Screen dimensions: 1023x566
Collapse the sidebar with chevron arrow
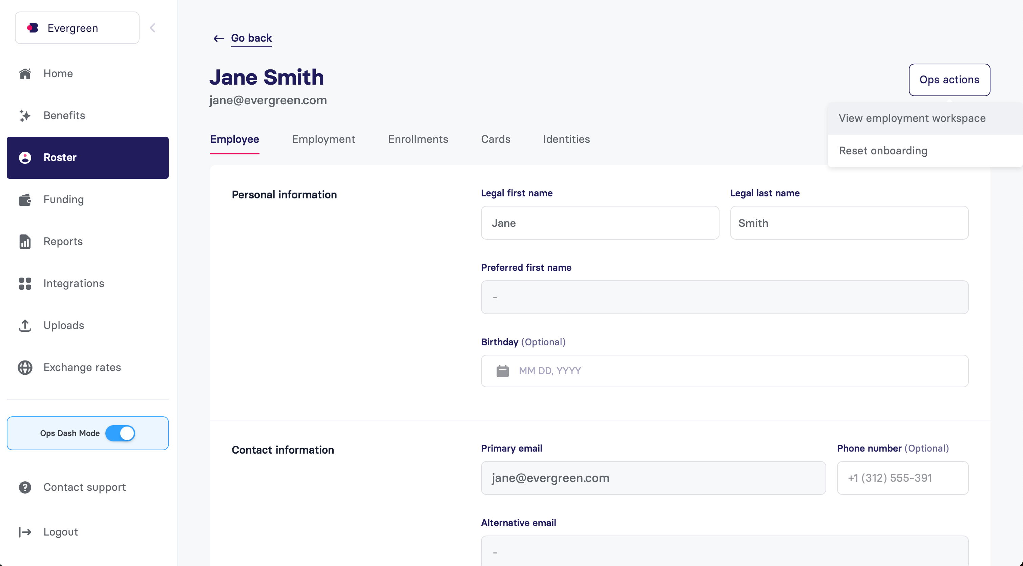[152, 28]
